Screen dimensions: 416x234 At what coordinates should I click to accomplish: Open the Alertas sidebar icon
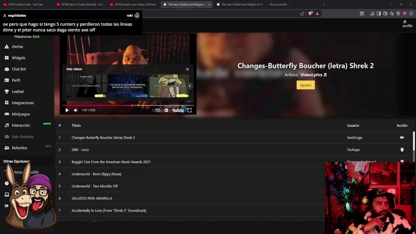pos(6,46)
